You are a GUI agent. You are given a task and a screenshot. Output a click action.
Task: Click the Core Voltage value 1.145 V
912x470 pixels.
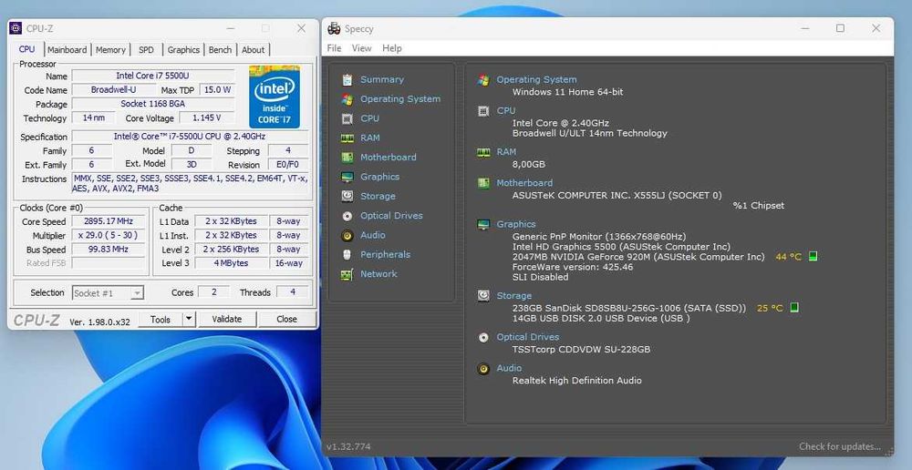(206, 117)
